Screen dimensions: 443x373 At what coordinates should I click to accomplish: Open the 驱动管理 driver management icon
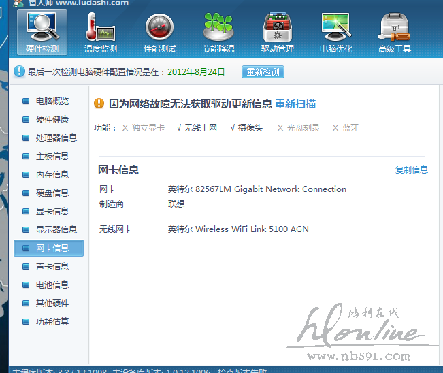coord(277,28)
